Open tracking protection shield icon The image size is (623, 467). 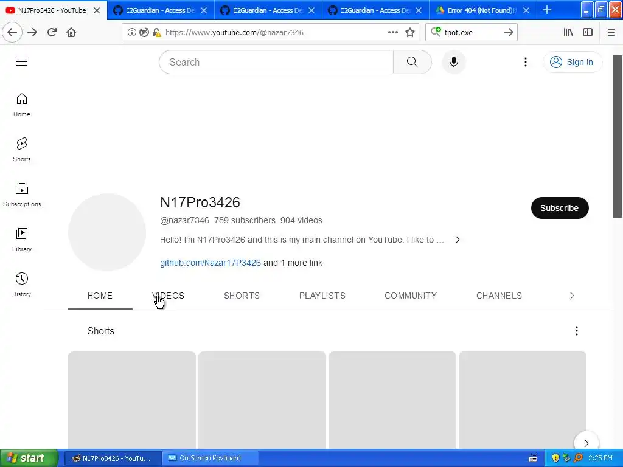(x=144, y=32)
